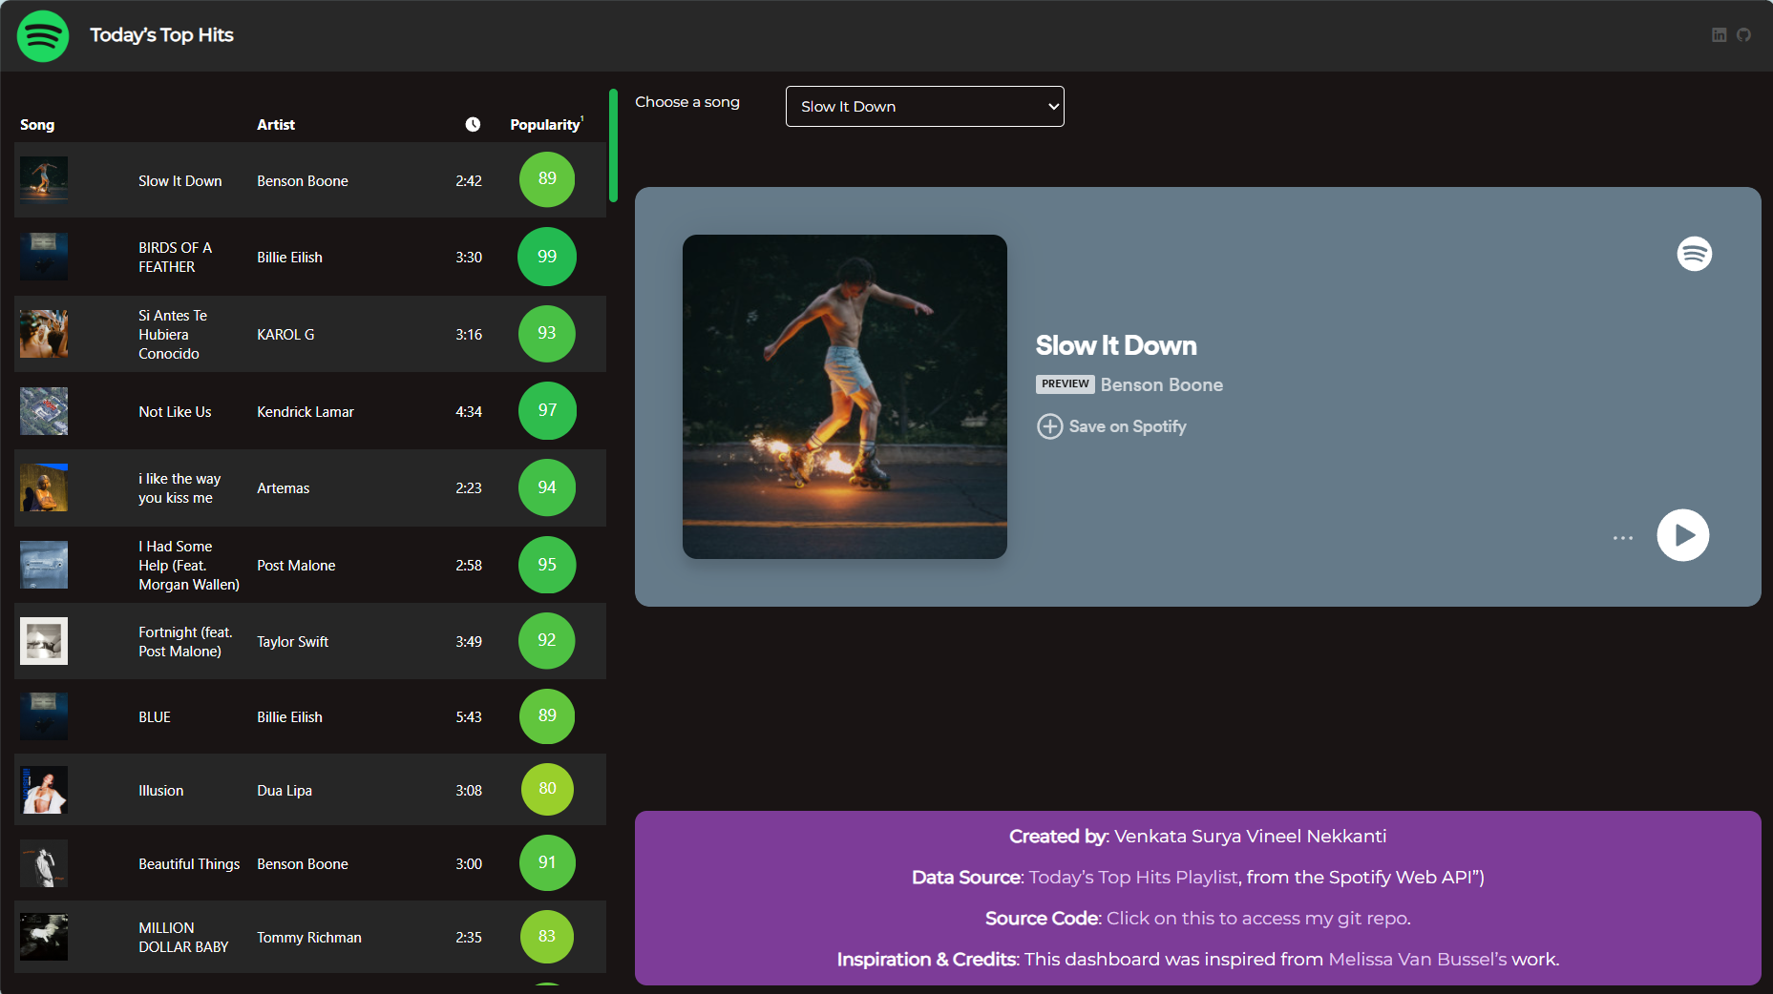Select the Illusion song title

(x=160, y=791)
